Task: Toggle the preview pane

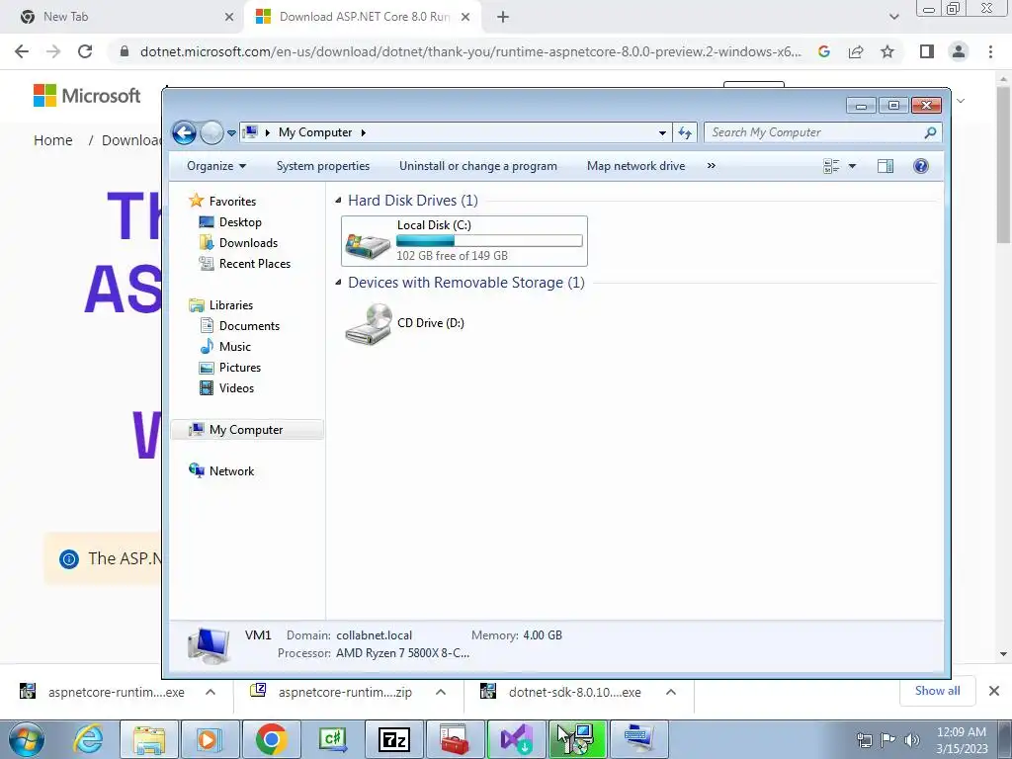Action: tap(885, 166)
